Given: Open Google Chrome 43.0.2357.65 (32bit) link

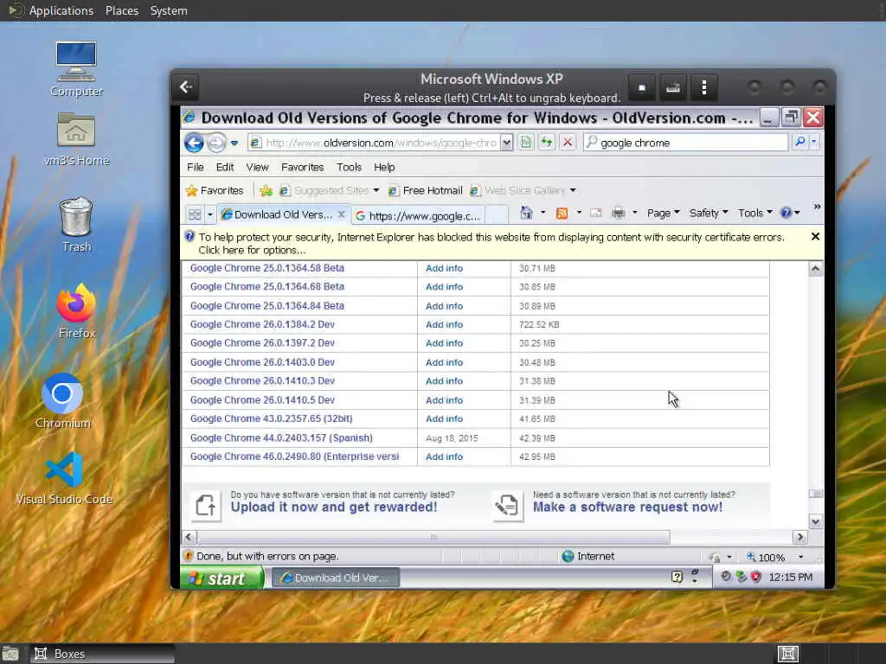Looking at the screenshot, I should [271, 419].
